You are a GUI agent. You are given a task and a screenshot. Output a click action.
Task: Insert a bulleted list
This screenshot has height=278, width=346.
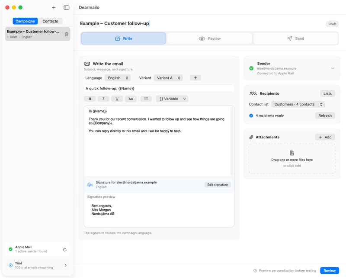146,99
